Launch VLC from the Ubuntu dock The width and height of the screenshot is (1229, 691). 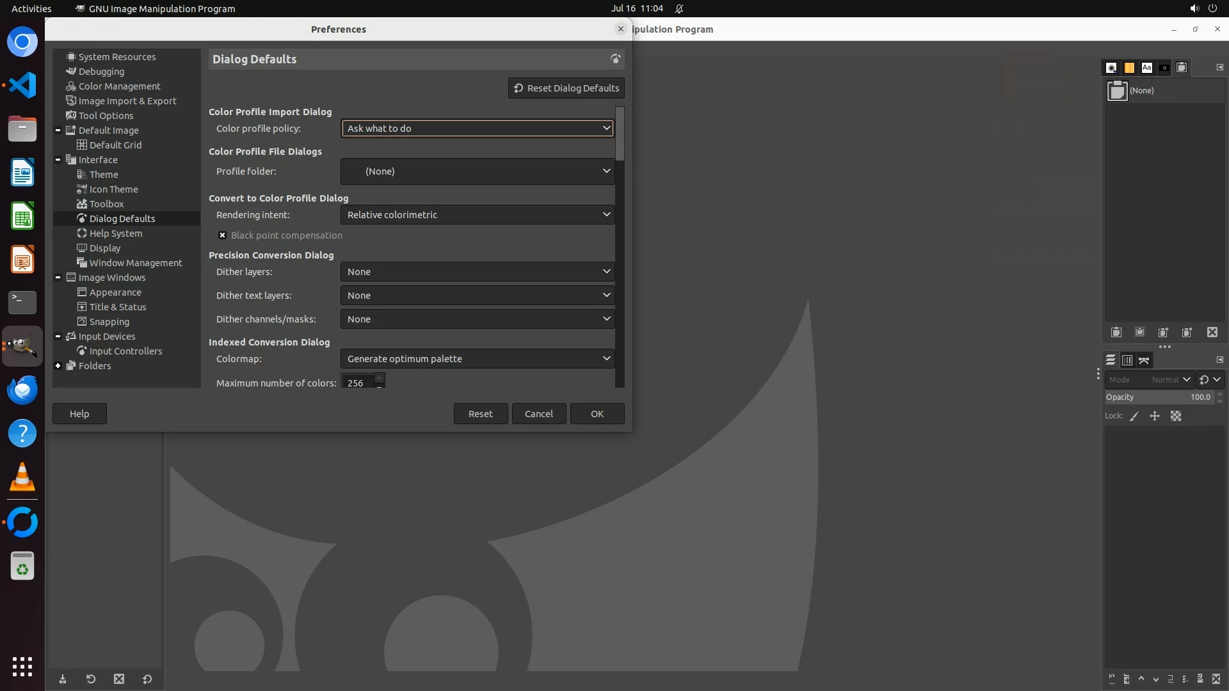click(x=22, y=477)
